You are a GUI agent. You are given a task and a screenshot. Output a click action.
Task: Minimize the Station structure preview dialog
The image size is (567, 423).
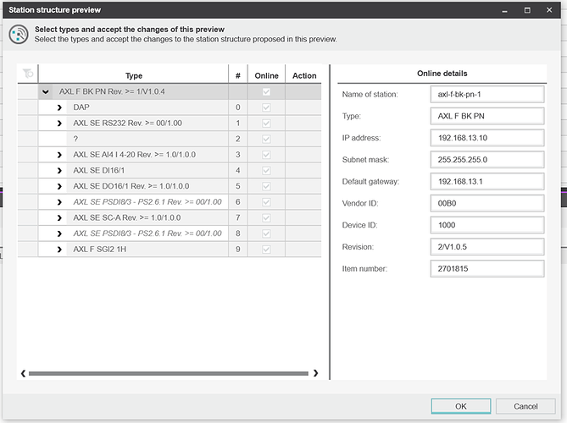(x=503, y=10)
